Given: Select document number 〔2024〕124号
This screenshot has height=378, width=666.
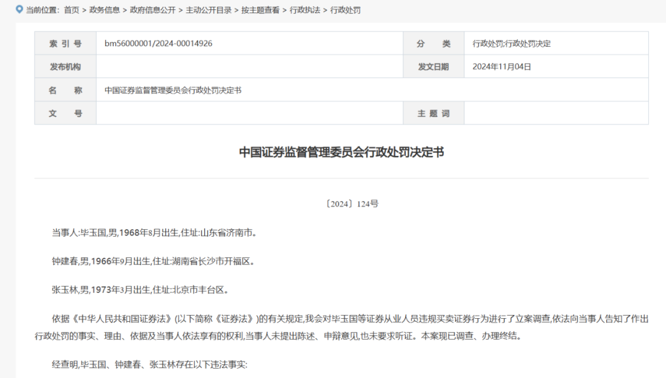Looking at the screenshot, I should pyautogui.click(x=351, y=204).
